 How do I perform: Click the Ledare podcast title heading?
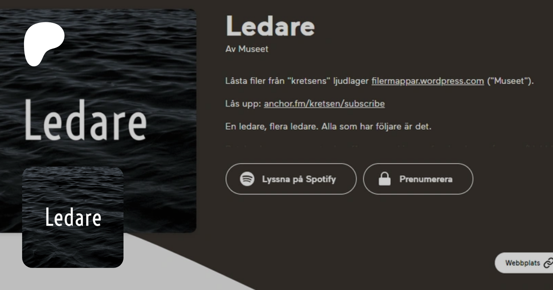pos(270,26)
